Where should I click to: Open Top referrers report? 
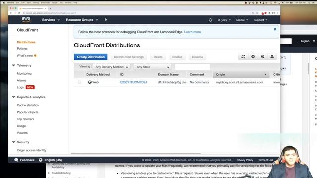coord(25,119)
